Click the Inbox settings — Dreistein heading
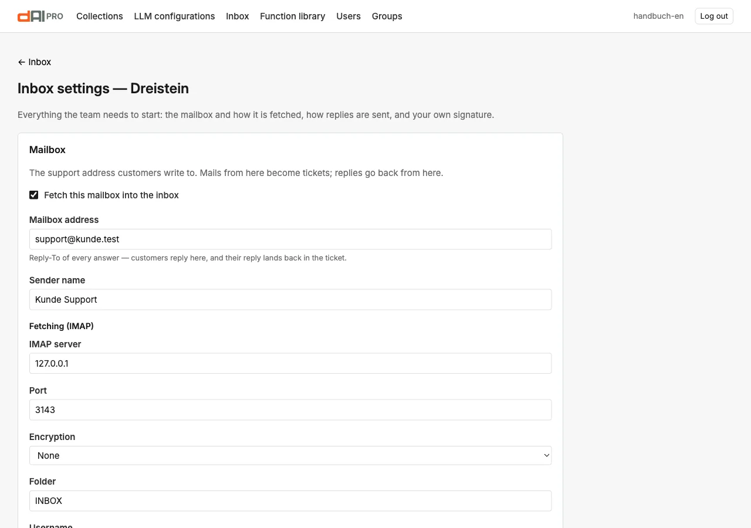Viewport: 751px width, 528px height. click(x=103, y=89)
